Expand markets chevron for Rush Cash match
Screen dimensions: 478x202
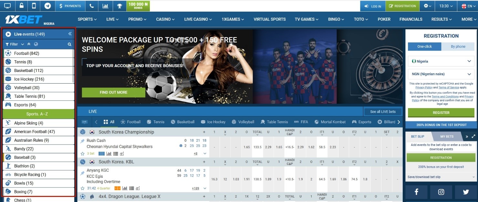coord(205,154)
